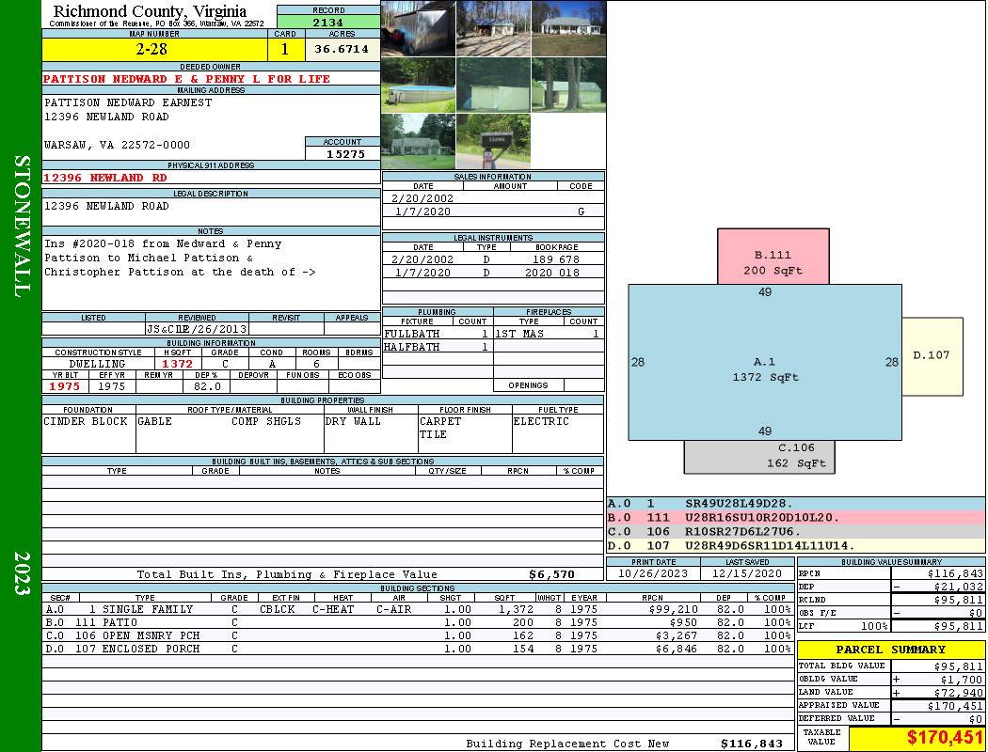Select the yellow Parcel Summary header
Viewport: 988px width, 752px height.
[890, 650]
